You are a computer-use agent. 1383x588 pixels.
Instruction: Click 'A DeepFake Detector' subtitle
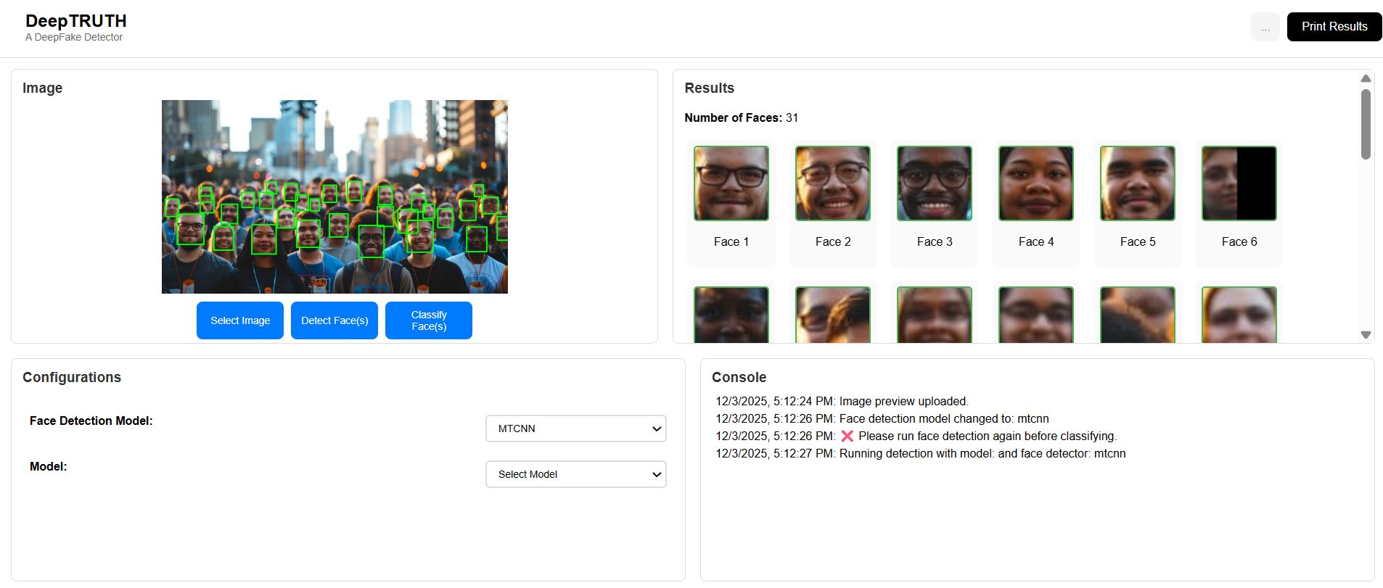(74, 37)
